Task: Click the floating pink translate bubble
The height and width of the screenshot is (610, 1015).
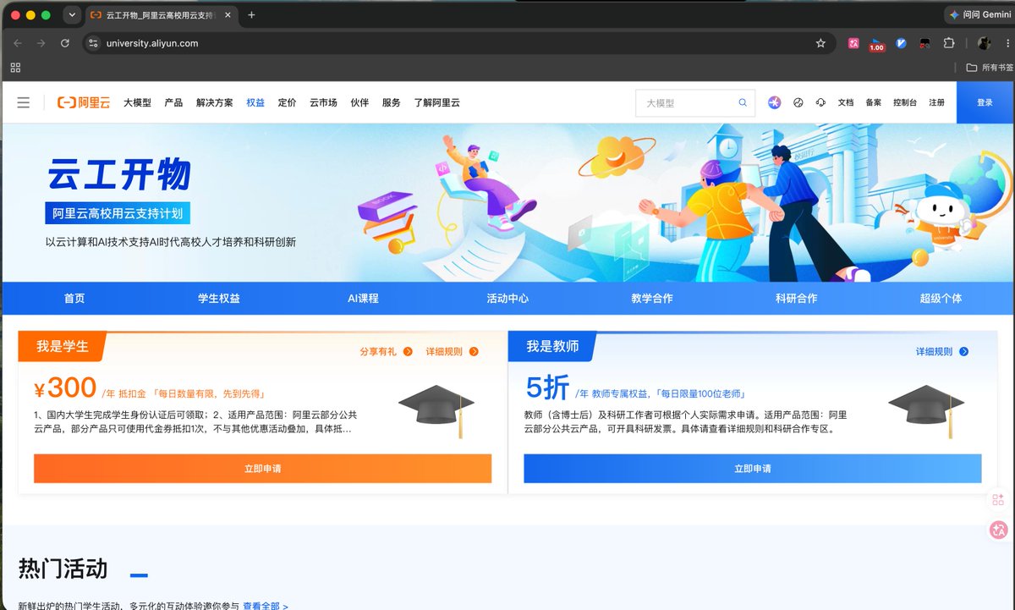Action: 998,530
